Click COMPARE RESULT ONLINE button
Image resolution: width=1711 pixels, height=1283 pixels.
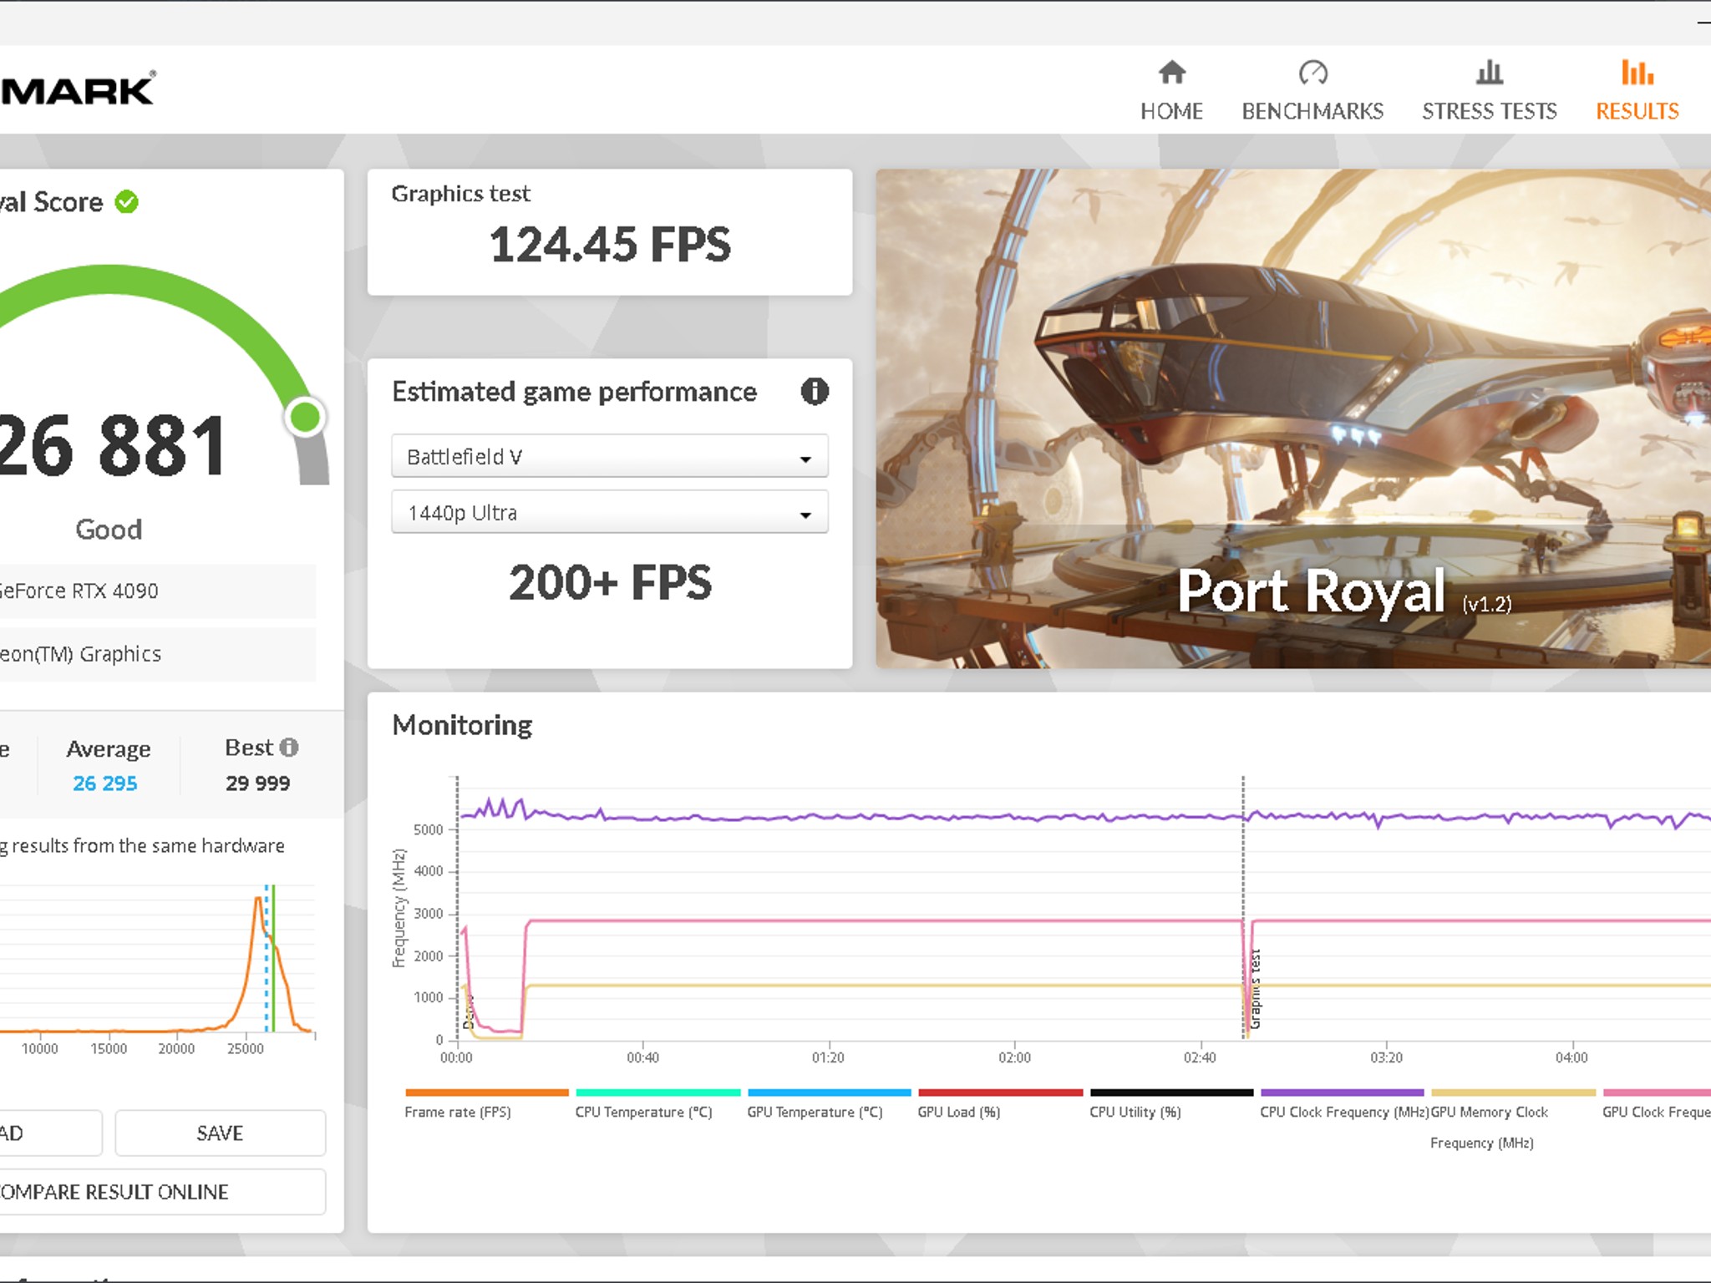[x=162, y=1191]
